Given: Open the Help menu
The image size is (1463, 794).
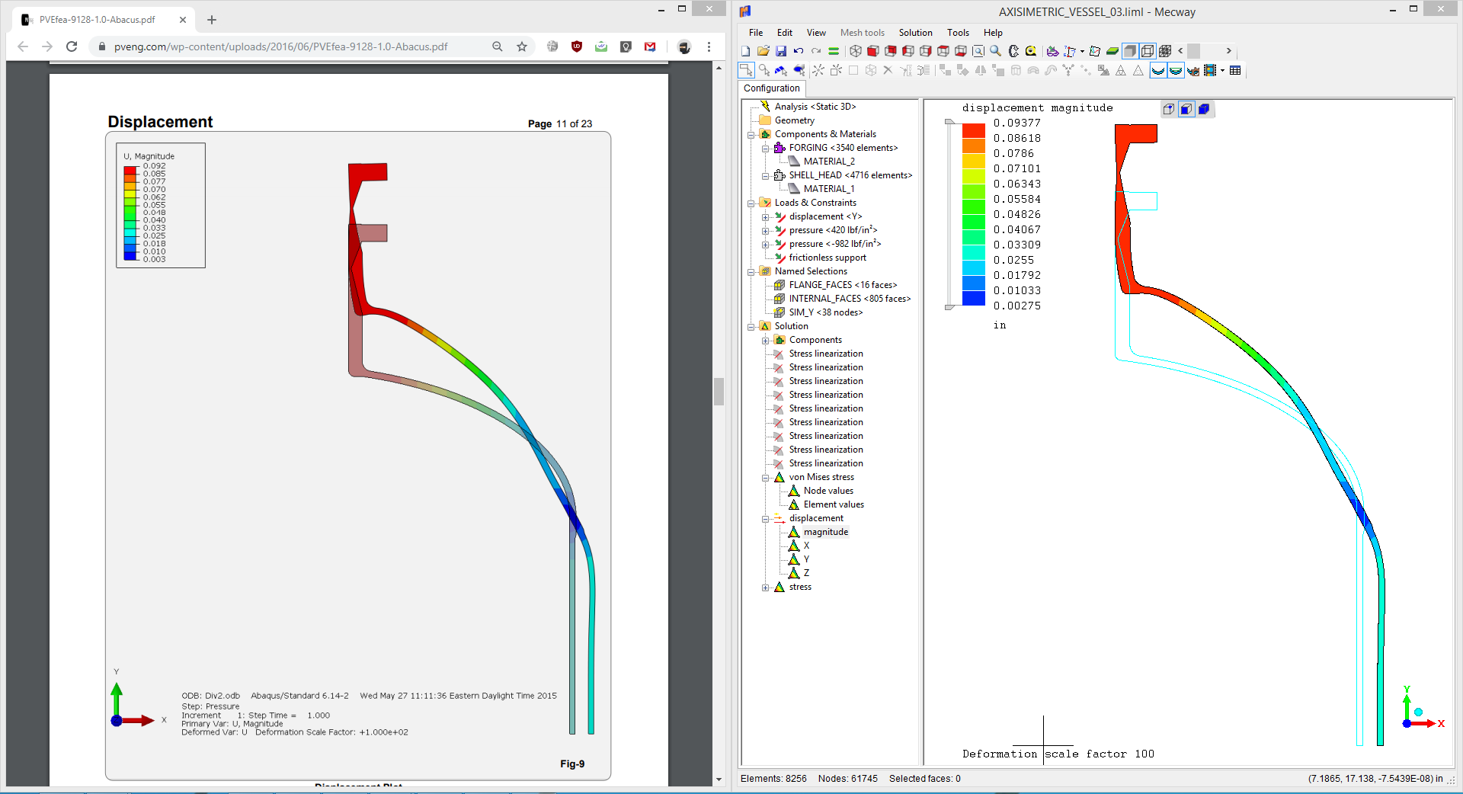Looking at the screenshot, I should 993,33.
